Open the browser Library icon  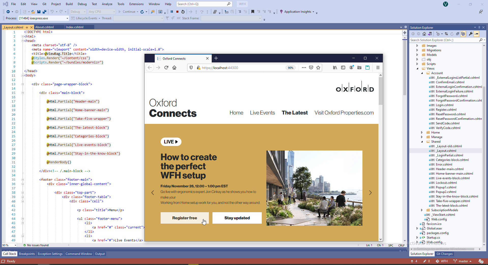[335, 68]
